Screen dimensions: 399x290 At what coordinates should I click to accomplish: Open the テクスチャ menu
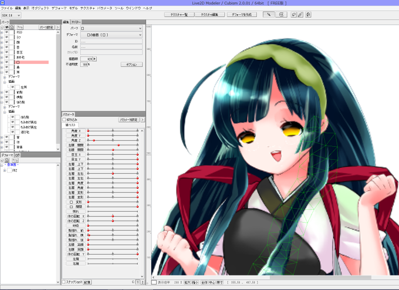(87, 8)
